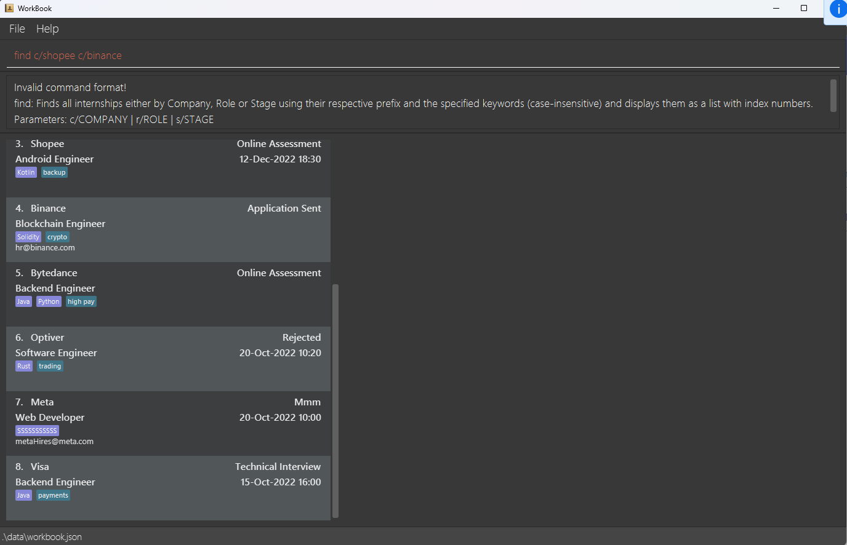Click Online Assessment stage on Shopee
The width and height of the screenshot is (847, 545).
point(279,144)
